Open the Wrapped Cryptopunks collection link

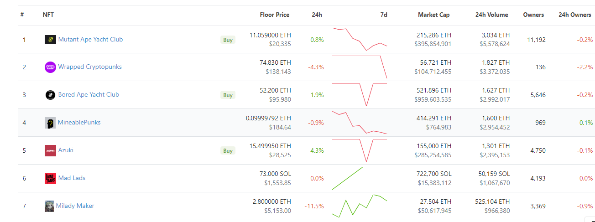90,67
